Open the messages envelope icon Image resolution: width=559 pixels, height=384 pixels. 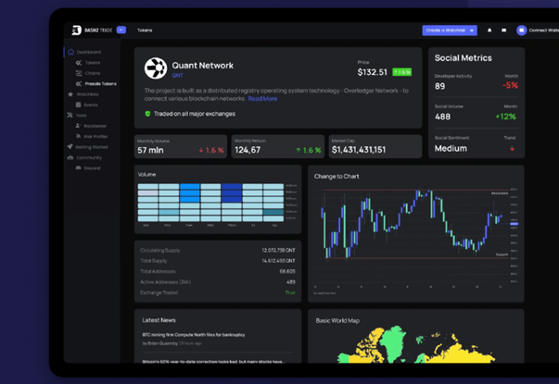[x=504, y=31]
